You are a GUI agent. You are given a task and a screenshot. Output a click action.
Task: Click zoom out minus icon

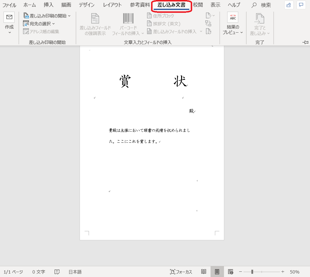click(x=241, y=272)
